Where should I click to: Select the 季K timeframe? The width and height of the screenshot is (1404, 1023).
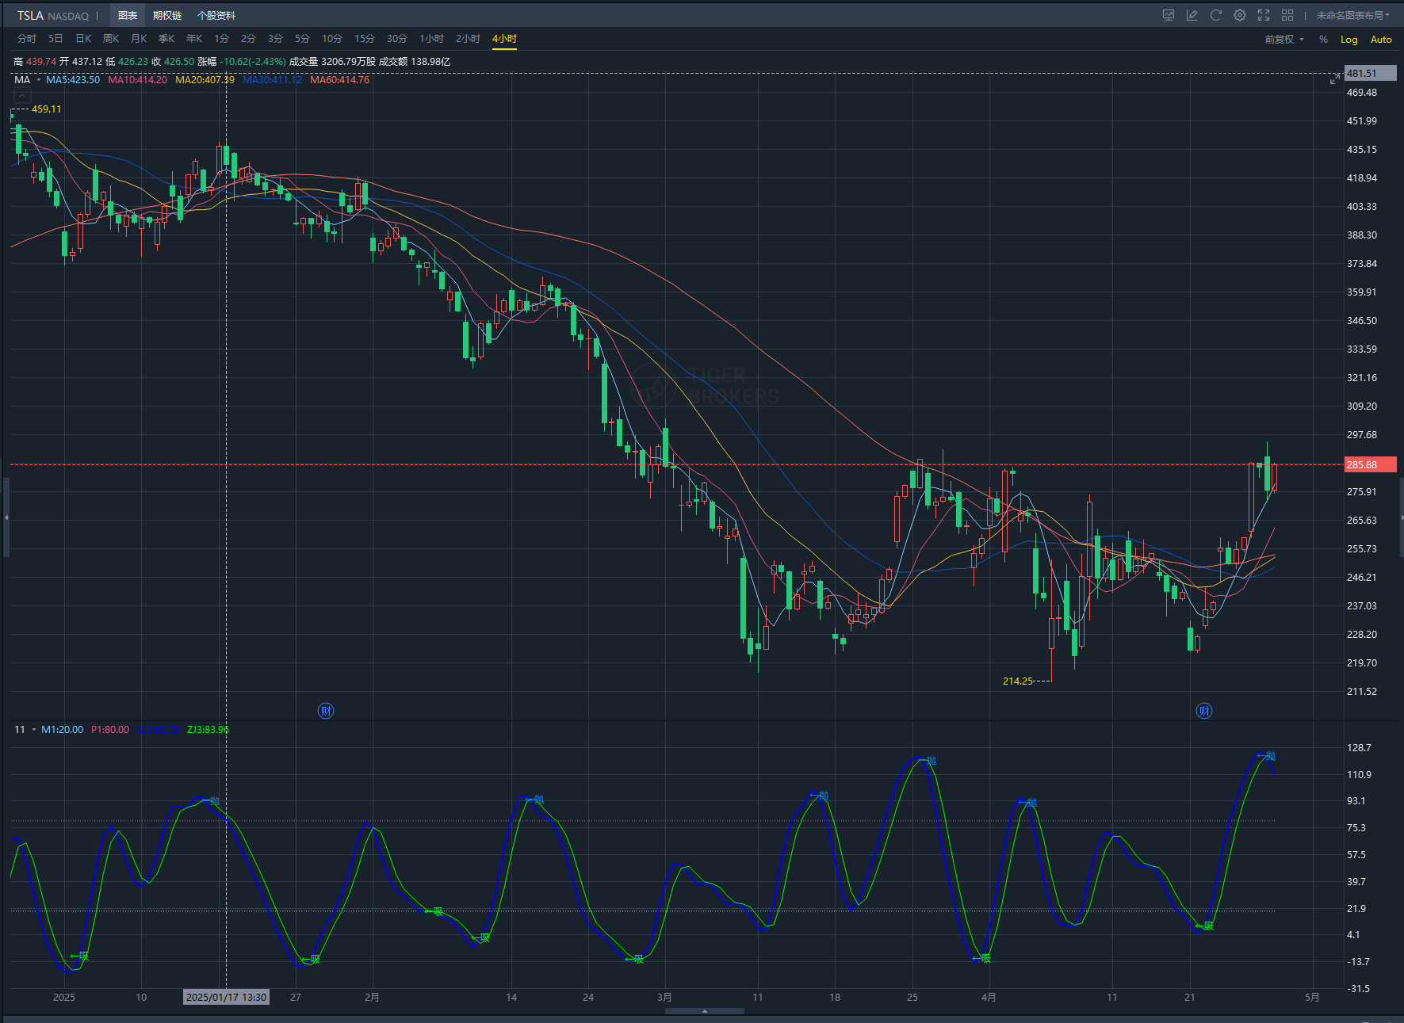tap(166, 39)
